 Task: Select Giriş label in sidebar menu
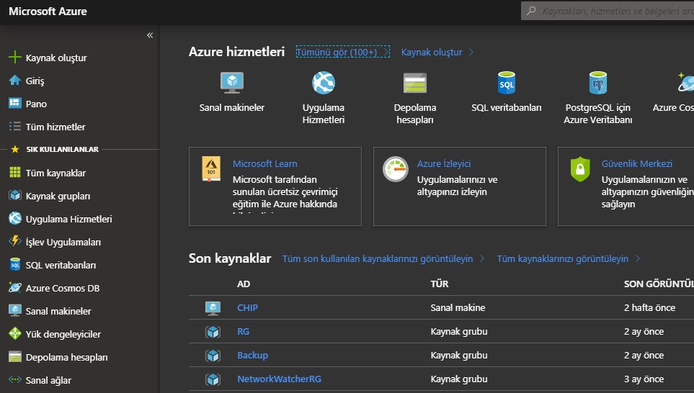coord(35,81)
